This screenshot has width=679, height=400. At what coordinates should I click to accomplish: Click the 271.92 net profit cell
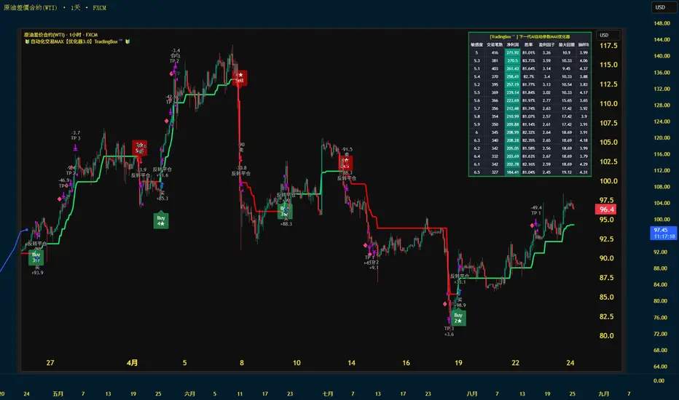[513, 53]
